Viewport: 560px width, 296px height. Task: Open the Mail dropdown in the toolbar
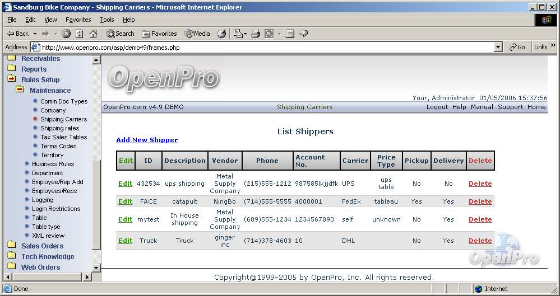click(240, 34)
